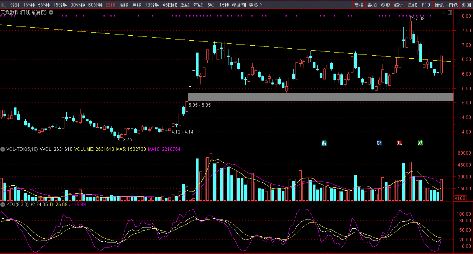Select the 60分钟 period tab
This screenshot has width=473, height=254.
pyautogui.click(x=95, y=5)
